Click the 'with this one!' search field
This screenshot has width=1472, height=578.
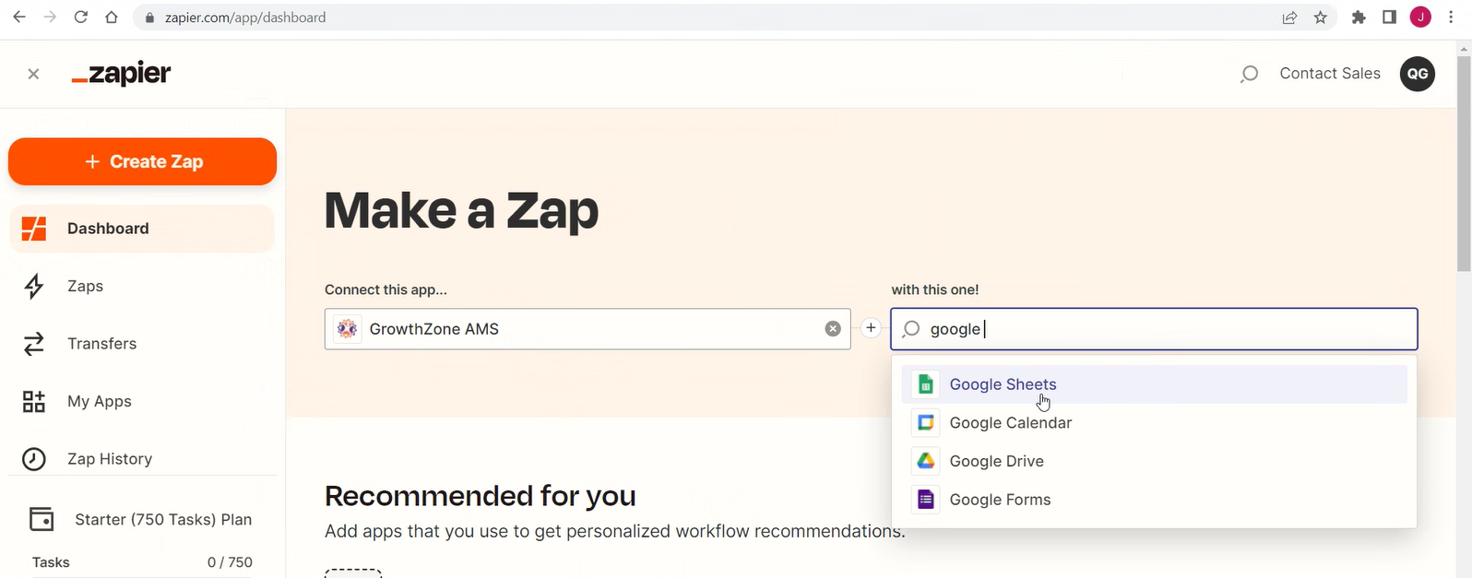(x=1154, y=329)
